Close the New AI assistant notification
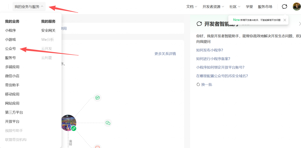The width and height of the screenshot is (301, 148). pos(285,20)
